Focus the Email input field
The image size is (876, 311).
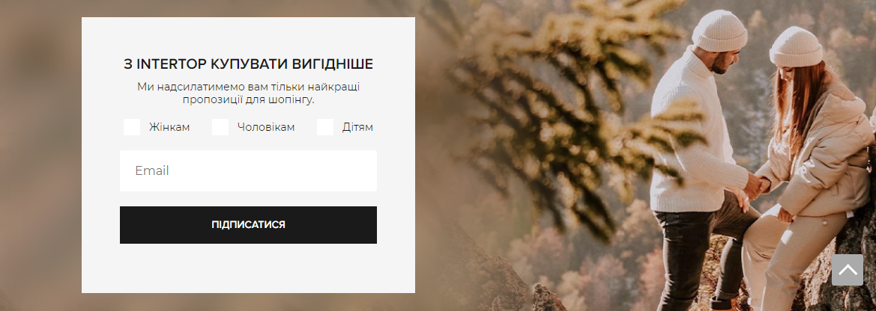click(248, 170)
